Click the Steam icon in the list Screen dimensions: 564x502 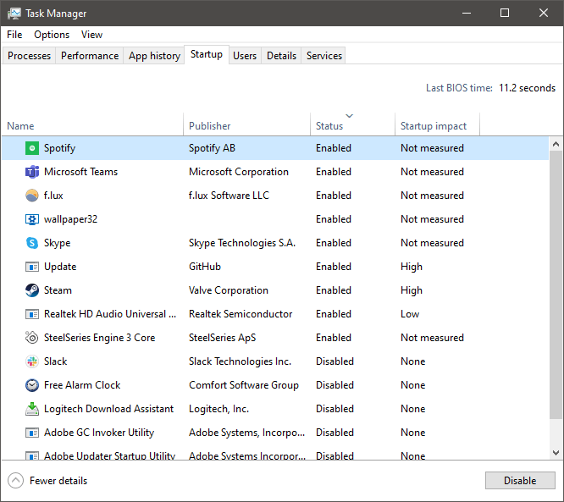tap(31, 290)
